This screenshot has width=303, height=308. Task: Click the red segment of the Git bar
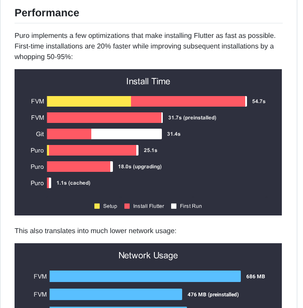click(69, 134)
